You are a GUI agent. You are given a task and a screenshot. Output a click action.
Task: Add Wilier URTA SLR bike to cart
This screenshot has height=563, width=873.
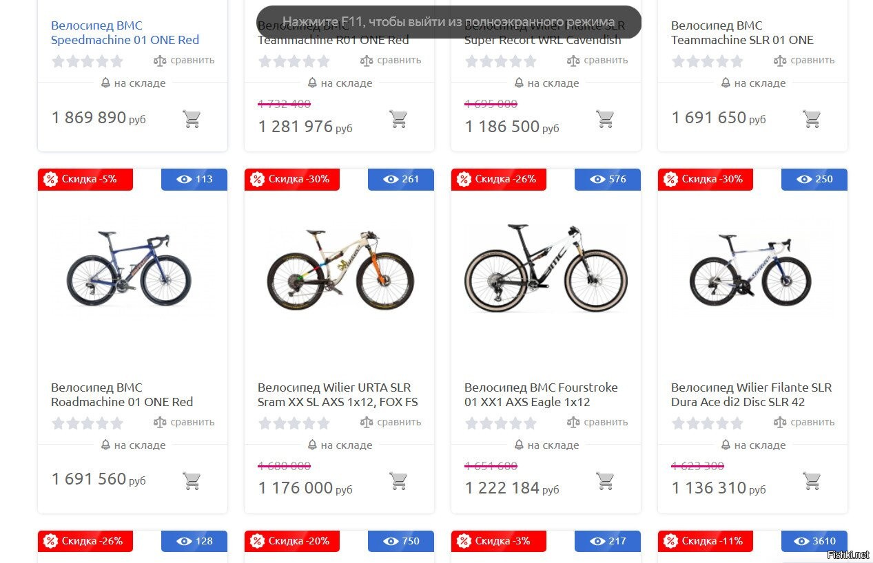tap(398, 480)
